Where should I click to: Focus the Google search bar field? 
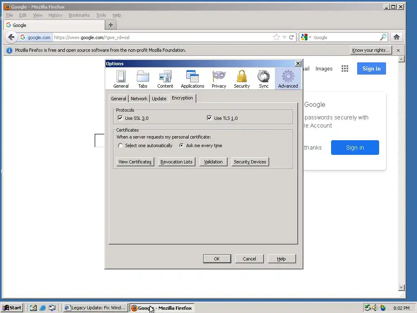tap(346, 37)
